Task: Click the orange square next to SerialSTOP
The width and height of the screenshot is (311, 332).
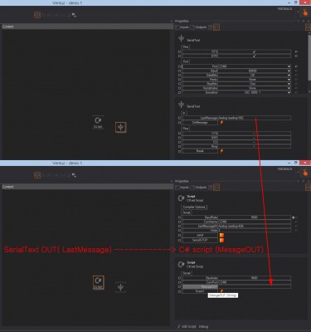Action: 221,240
